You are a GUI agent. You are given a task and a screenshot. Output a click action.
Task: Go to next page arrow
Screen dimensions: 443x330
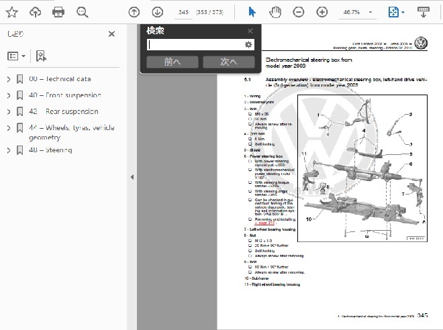(157, 12)
